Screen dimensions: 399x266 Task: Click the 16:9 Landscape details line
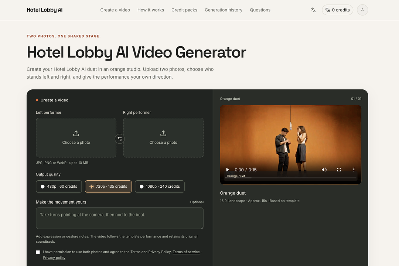(x=260, y=201)
